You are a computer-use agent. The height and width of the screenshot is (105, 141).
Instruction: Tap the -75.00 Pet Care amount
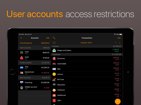tap(116, 79)
